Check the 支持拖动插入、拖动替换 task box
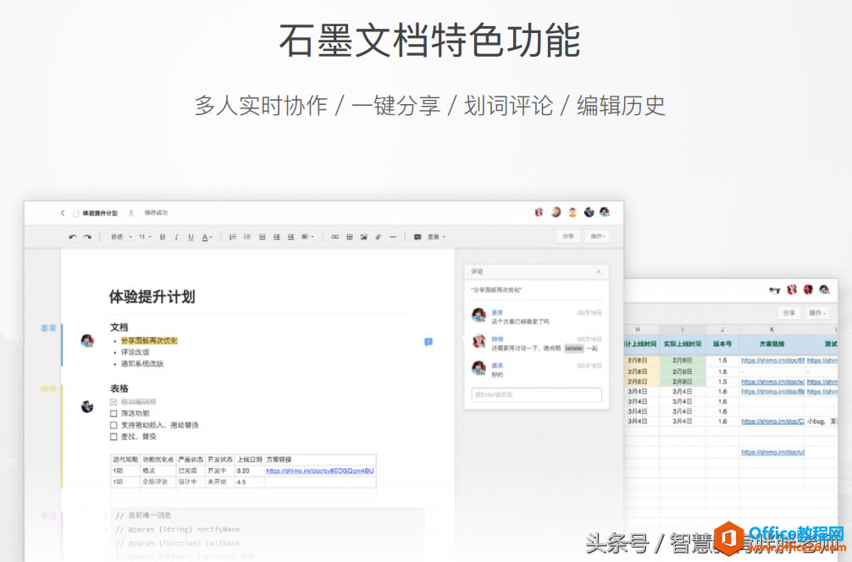852x562 pixels. coord(113,425)
